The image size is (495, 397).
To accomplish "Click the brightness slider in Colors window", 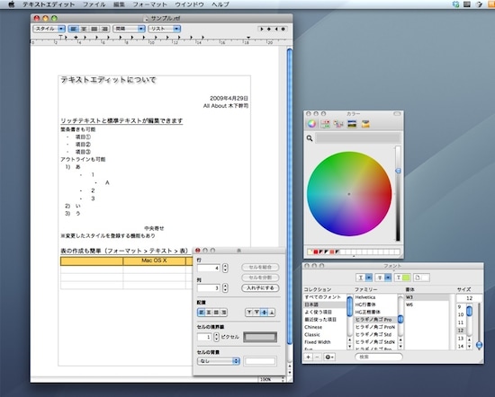I will [x=398, y=193].
